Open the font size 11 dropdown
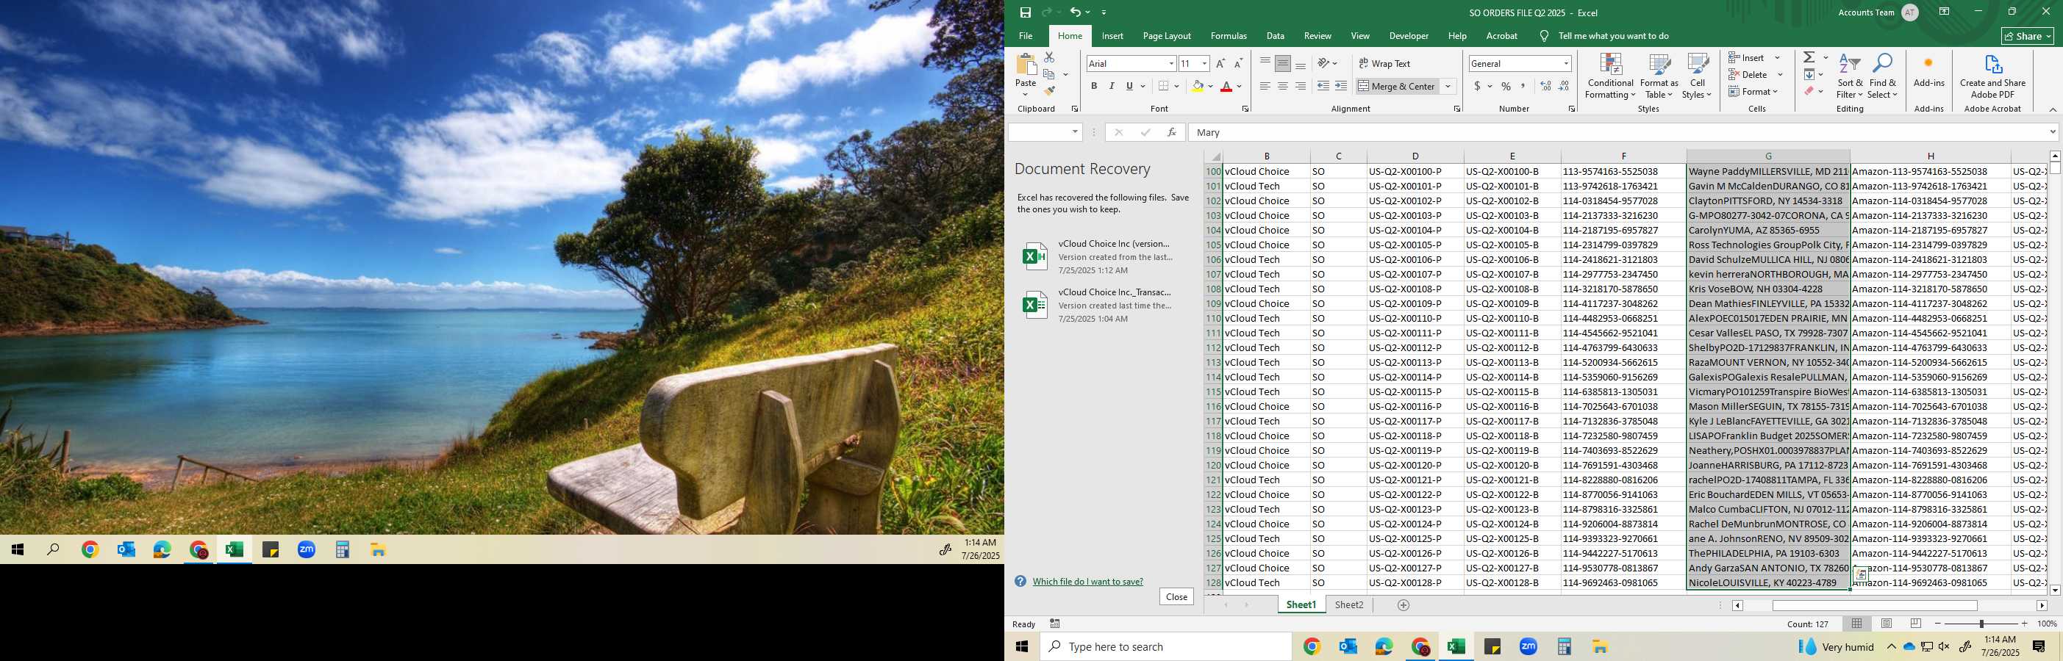 [x=1204, y=63]
